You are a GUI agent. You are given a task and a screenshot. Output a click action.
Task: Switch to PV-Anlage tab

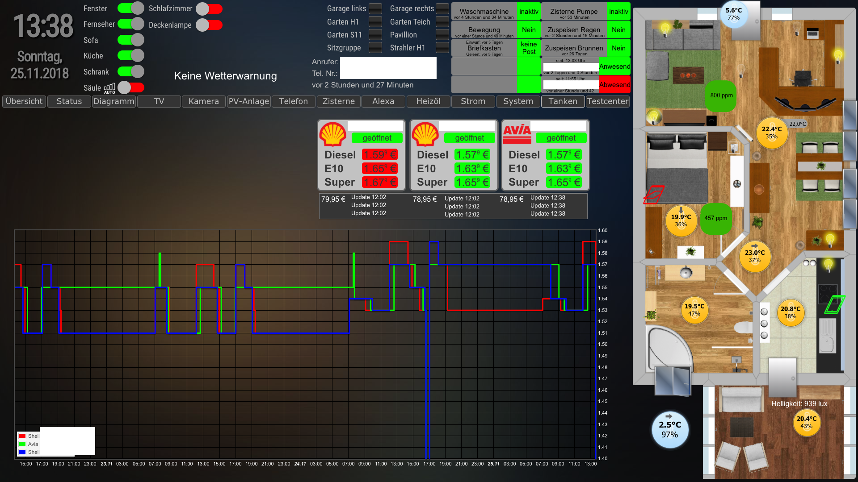249,101
